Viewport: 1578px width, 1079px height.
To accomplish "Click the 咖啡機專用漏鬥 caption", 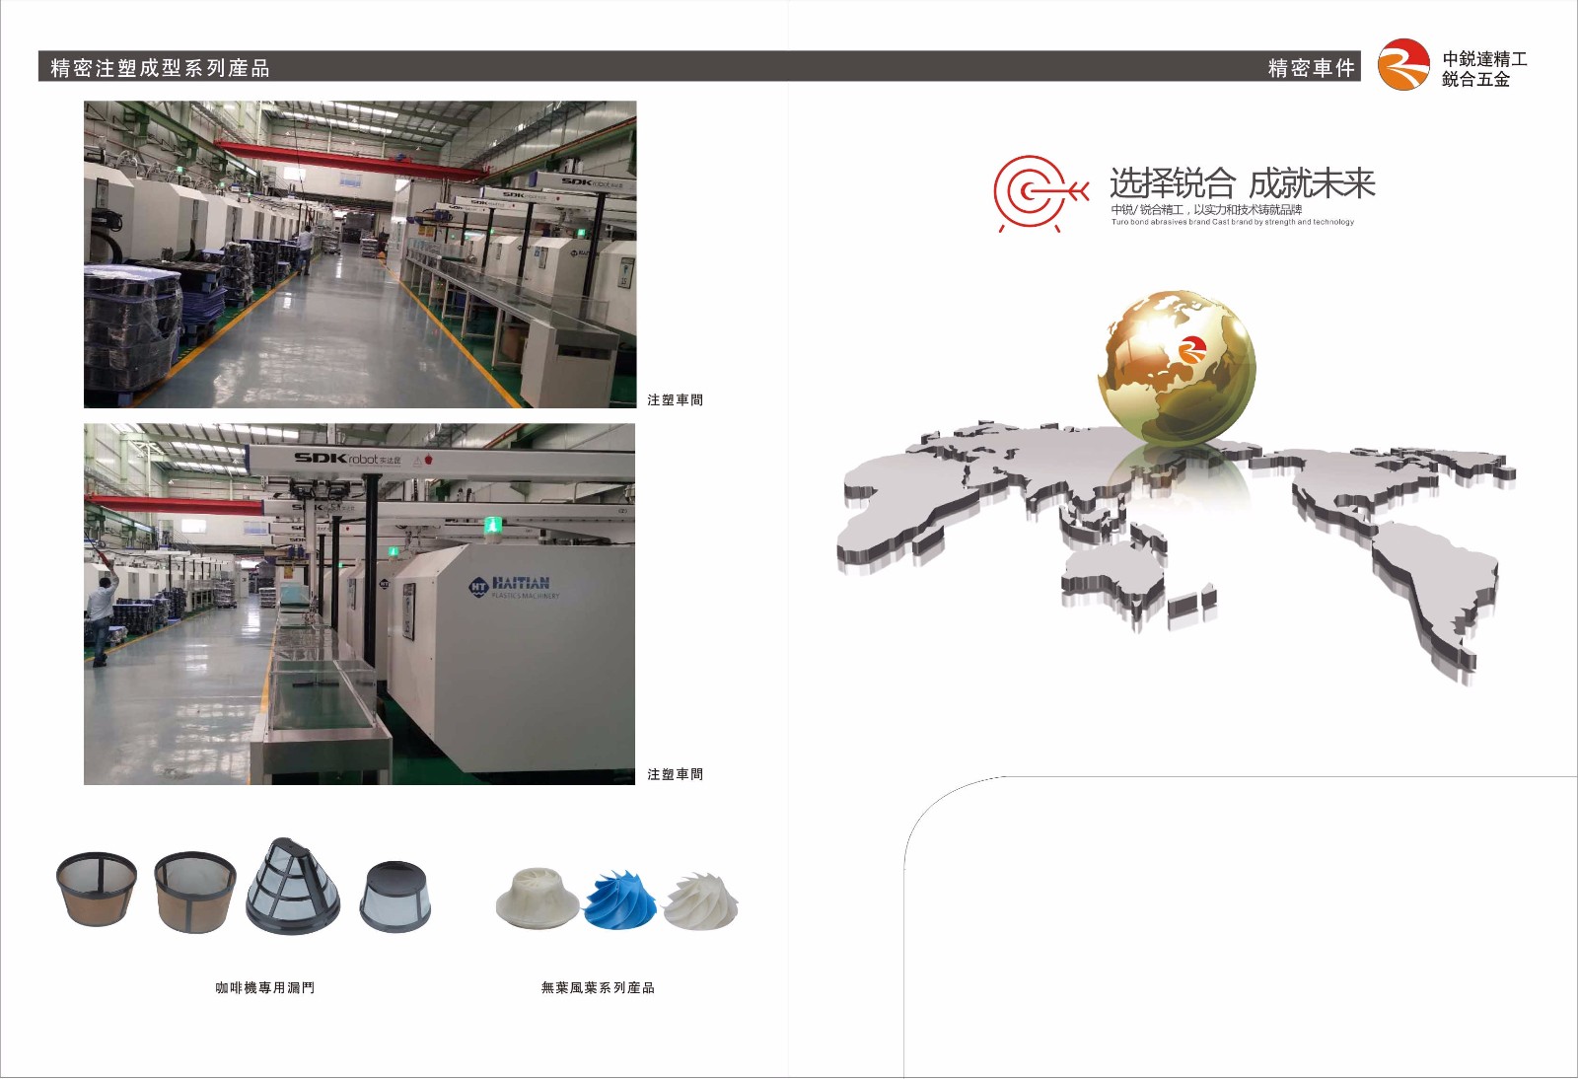I will (x=264, y=987).
